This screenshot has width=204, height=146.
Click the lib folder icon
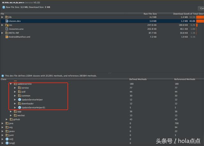(x=7, y=17)
